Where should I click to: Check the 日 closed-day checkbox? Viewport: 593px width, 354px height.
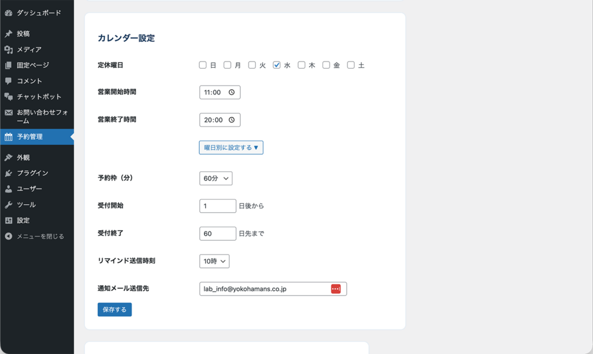point(203,65)
